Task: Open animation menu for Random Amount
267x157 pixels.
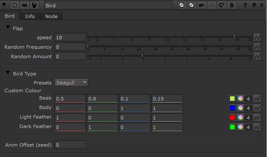Action: point(257,56)
